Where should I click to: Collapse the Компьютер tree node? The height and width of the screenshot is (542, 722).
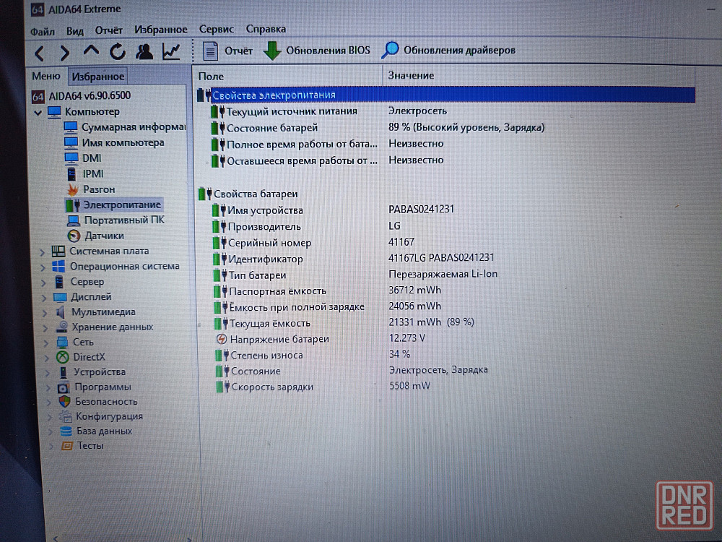click(38, 113)
